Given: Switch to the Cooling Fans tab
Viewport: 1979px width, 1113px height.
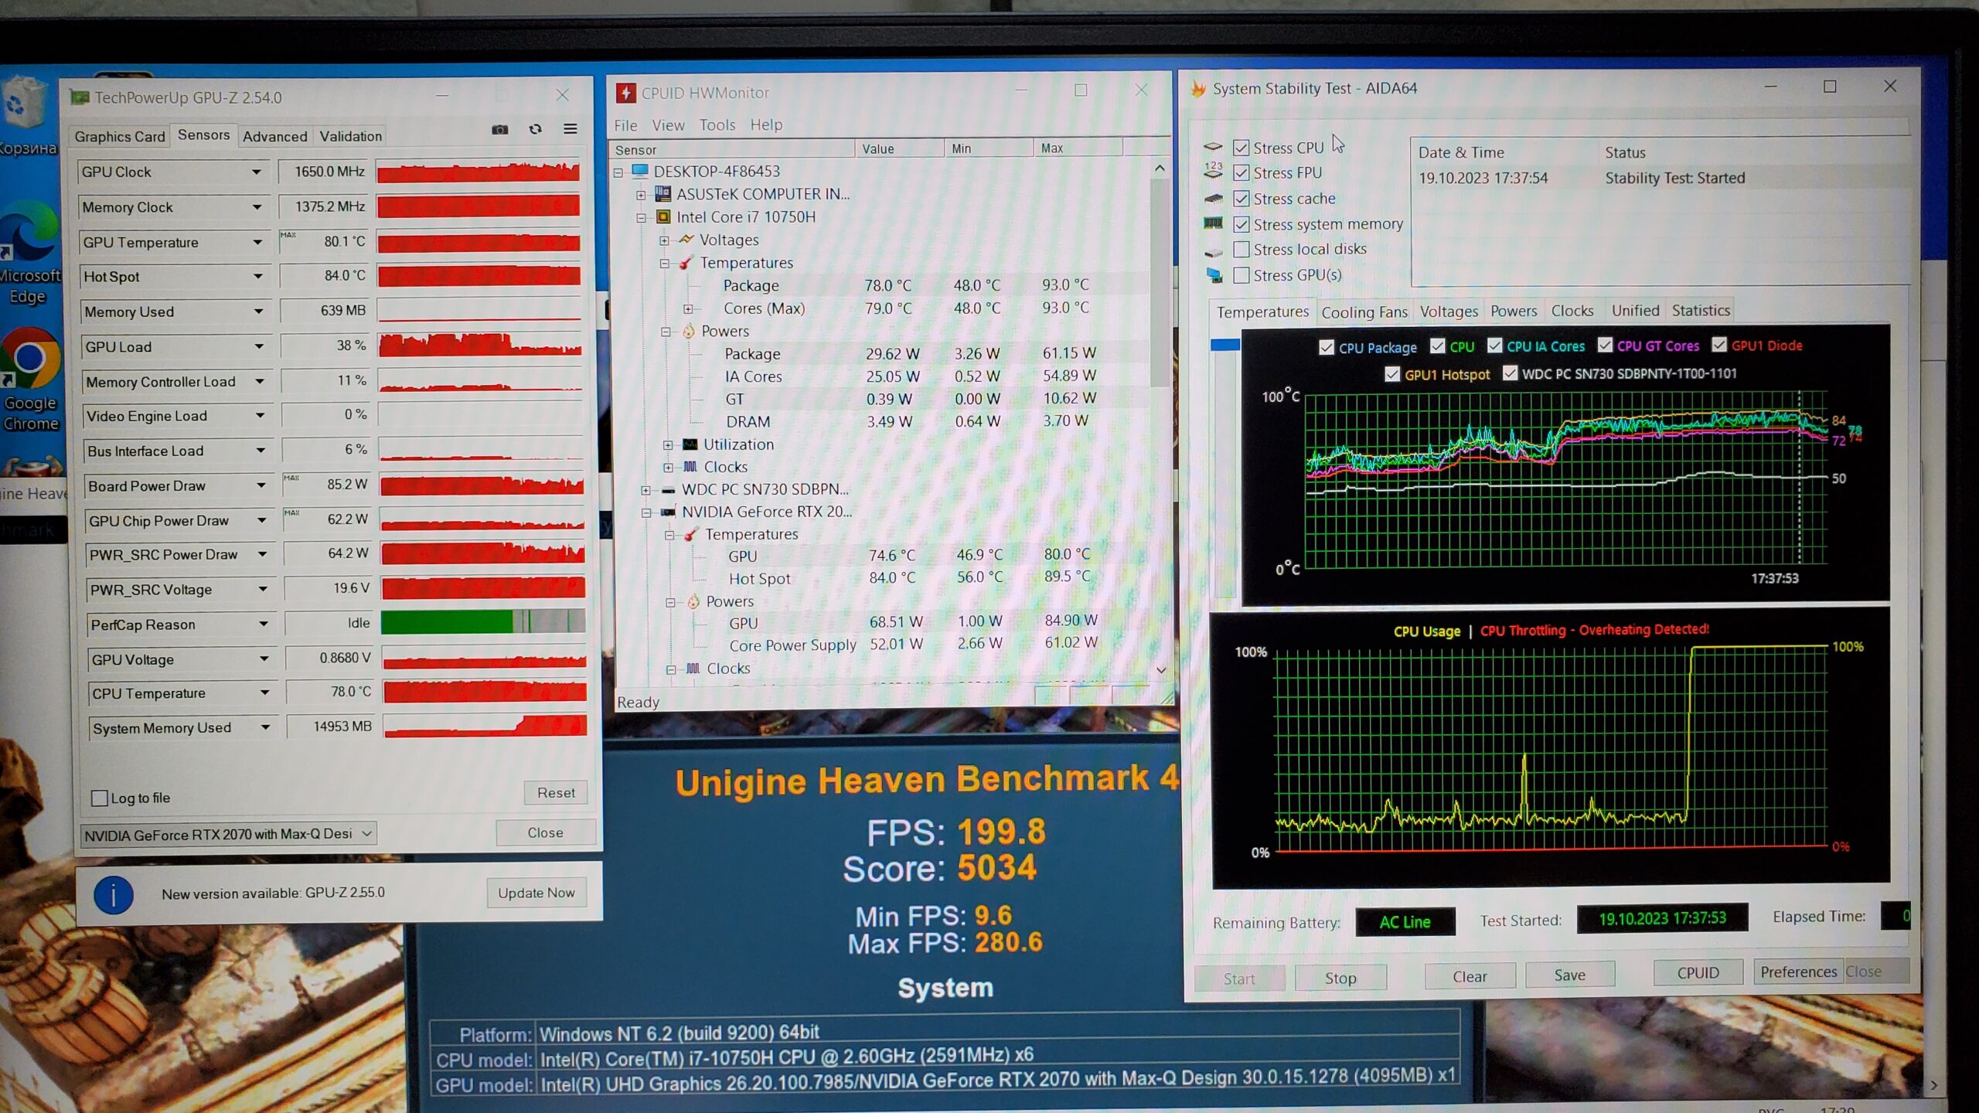Looking at the screenshot, I should pos(1364,312).
